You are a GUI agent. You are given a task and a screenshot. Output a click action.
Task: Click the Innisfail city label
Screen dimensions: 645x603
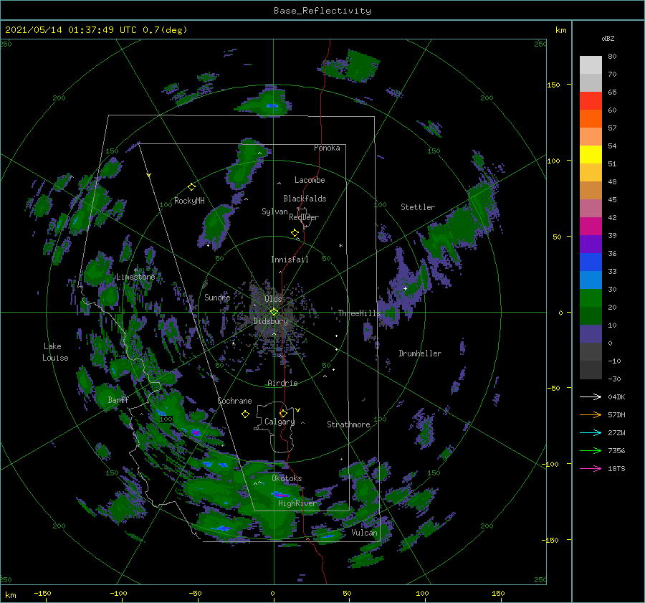point(290,260)
